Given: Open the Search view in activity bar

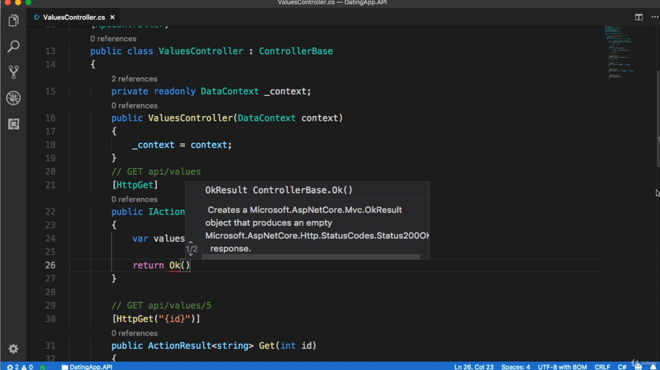Looking at the screenshot, I should click(x=13, y=46).
